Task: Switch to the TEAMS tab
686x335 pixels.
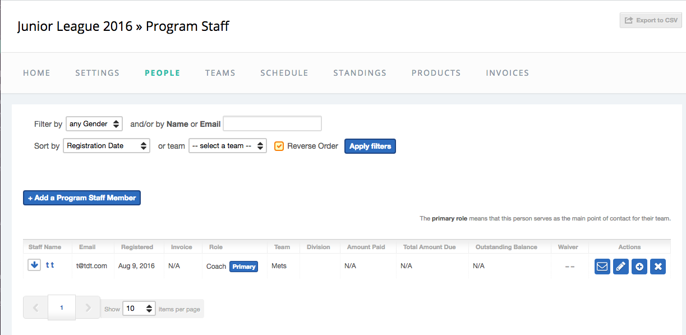Action: tap(220, 72)
